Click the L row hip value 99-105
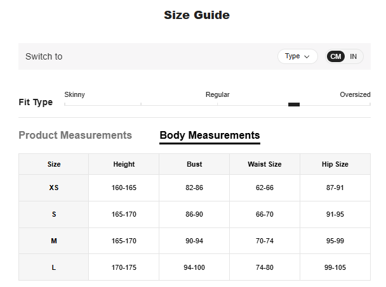This screenshot has height=287, width=386. click(335, 268)
